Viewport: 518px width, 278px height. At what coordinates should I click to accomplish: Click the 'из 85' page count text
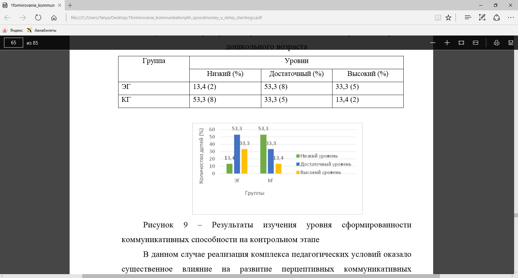[x=32, y=43]
